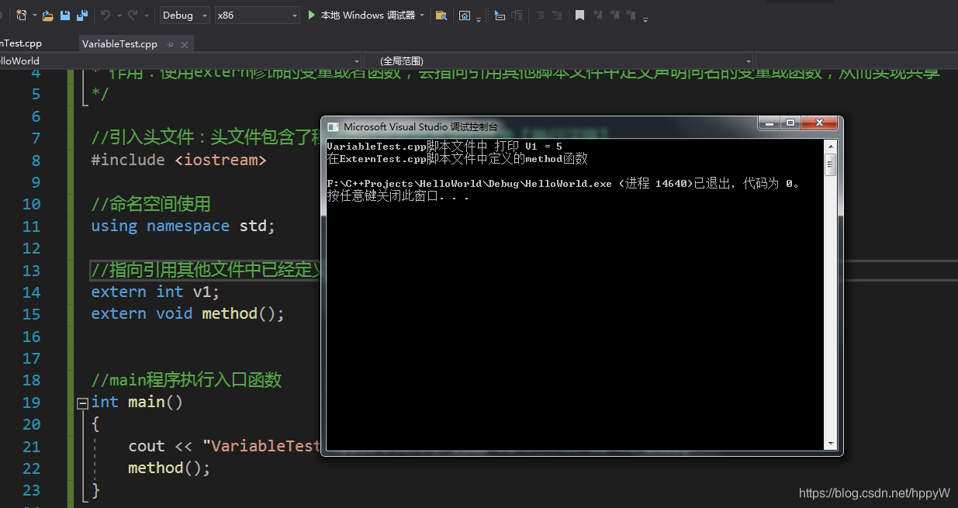
Task: Click the HelloWorld.exe exit path line
Action: click(564, 184)
